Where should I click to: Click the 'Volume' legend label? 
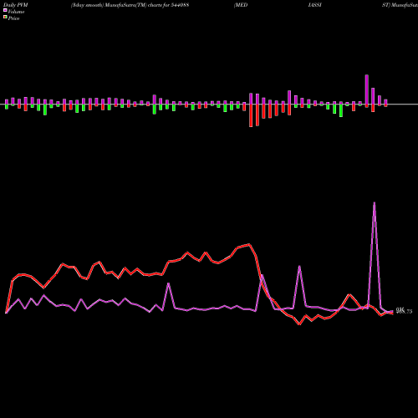coord(16,12)
